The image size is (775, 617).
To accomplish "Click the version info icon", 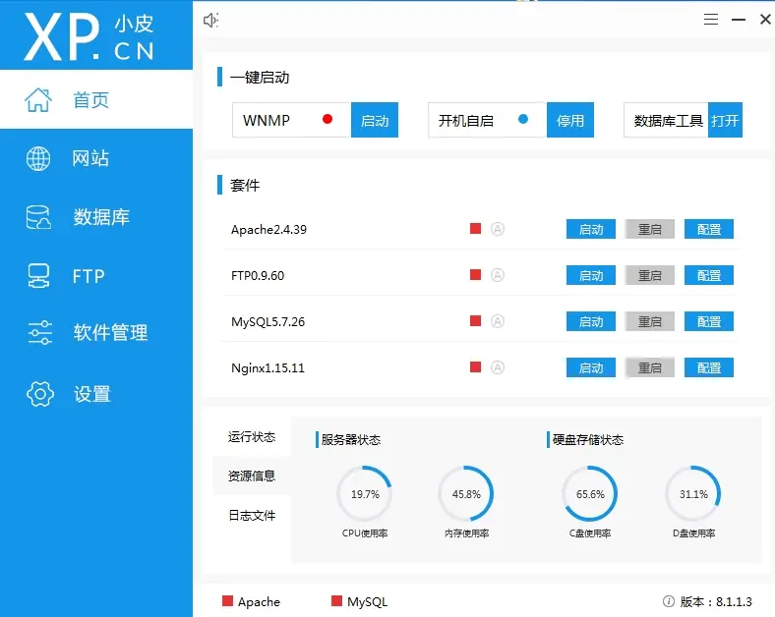I will (668, 601).
